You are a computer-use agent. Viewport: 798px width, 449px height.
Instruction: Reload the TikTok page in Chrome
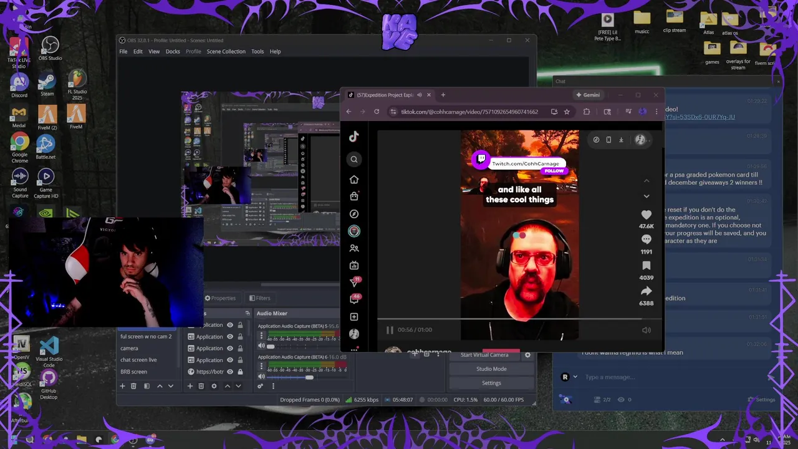pos(377,112)
